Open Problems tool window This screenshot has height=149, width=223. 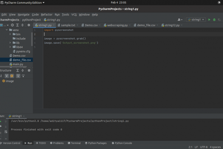[x=57, y=143]
